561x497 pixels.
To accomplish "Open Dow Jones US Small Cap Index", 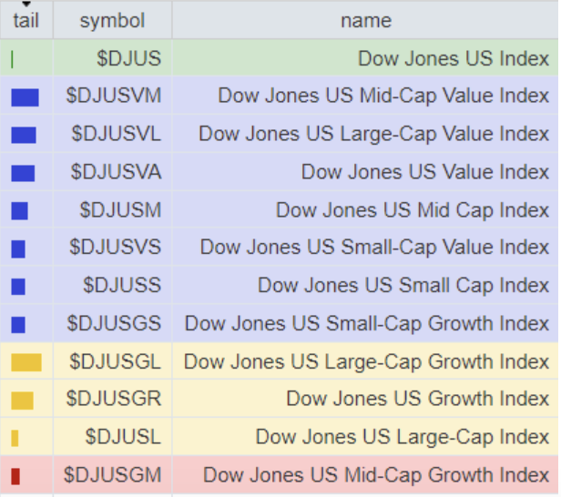I will pyautogui.click(x=403, y=285).
